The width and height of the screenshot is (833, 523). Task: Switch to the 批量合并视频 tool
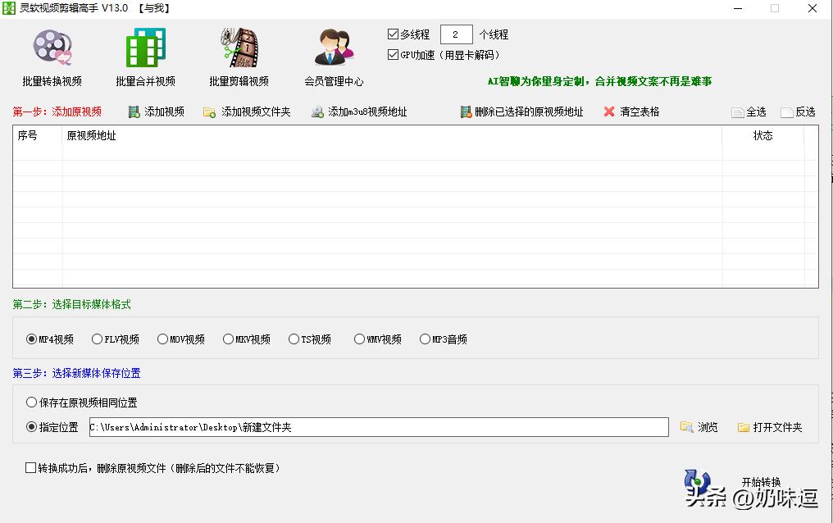click(x=144, y=56)
